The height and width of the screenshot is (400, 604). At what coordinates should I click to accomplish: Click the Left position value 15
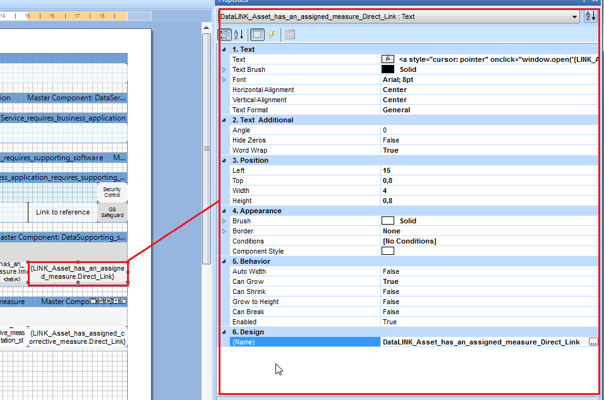387,170
